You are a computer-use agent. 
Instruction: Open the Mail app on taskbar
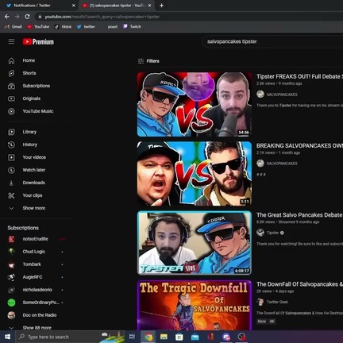pyautogui.click(x=195, y=337)
